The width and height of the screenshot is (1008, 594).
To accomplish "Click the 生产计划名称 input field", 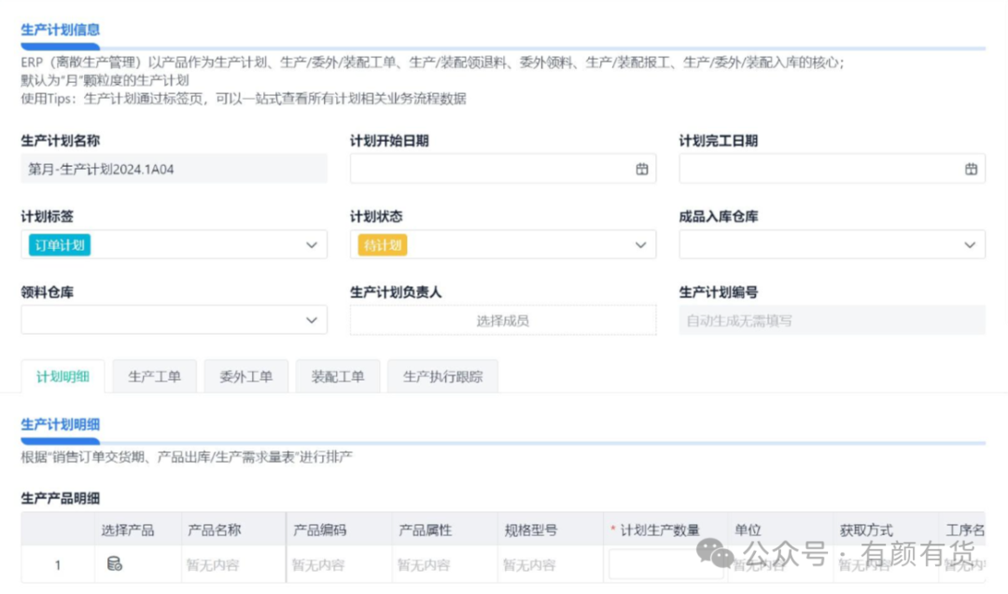I will pos(174,169).
